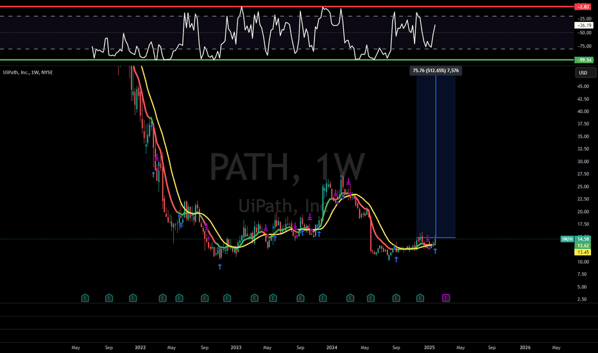This screenshot has height=353, width=598.
Task: Click the -25.00 indicator scale label
Action: pos(584,19)
